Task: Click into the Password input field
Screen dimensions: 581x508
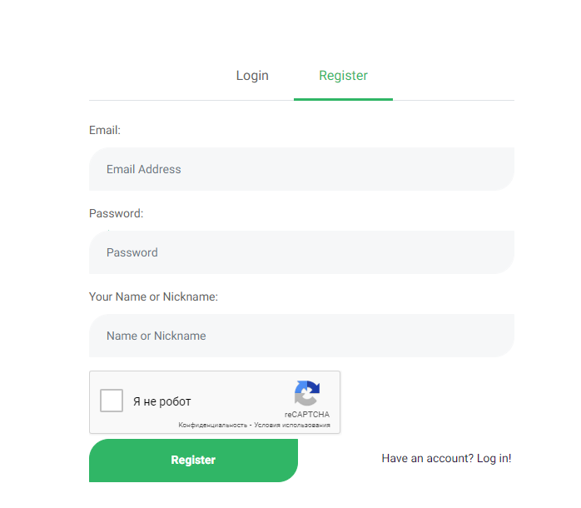Action: [301, 252]
